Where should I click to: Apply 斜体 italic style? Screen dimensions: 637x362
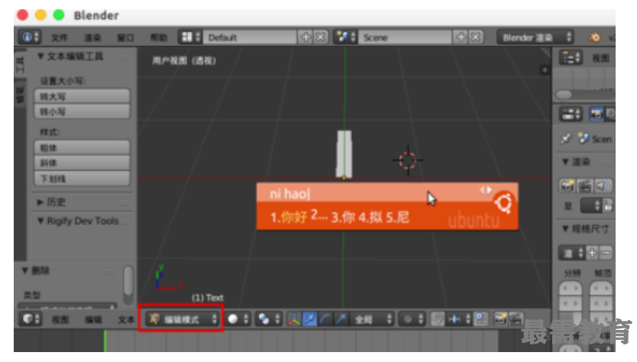coord(82,163)
